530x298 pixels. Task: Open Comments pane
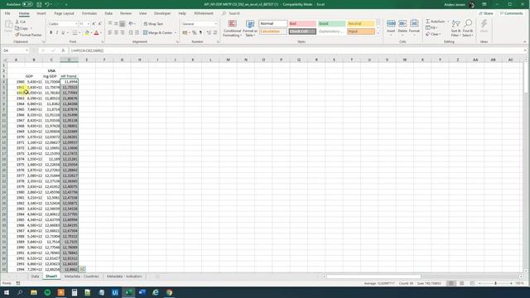pyautogui.click(x=512, y=13)
